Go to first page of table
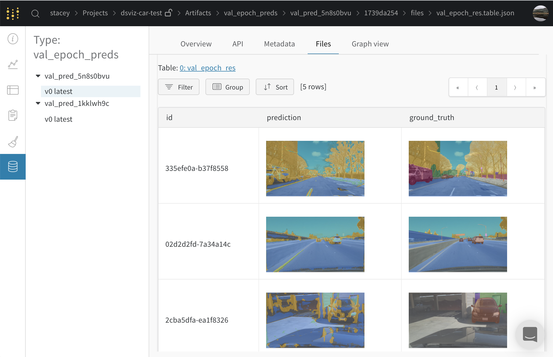553x357 pixels. [x=458, y=88]
